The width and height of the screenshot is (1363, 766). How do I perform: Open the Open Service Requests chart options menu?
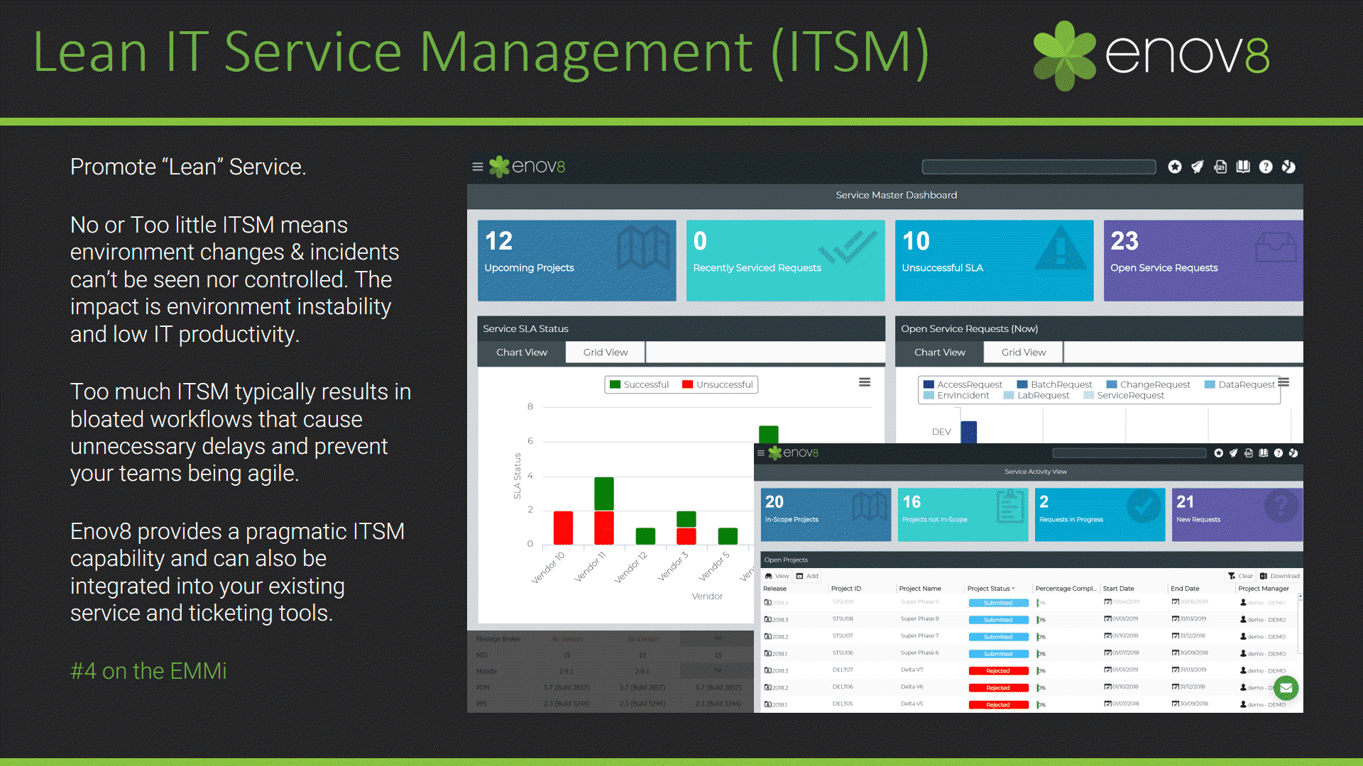(x=1283, y=382)
